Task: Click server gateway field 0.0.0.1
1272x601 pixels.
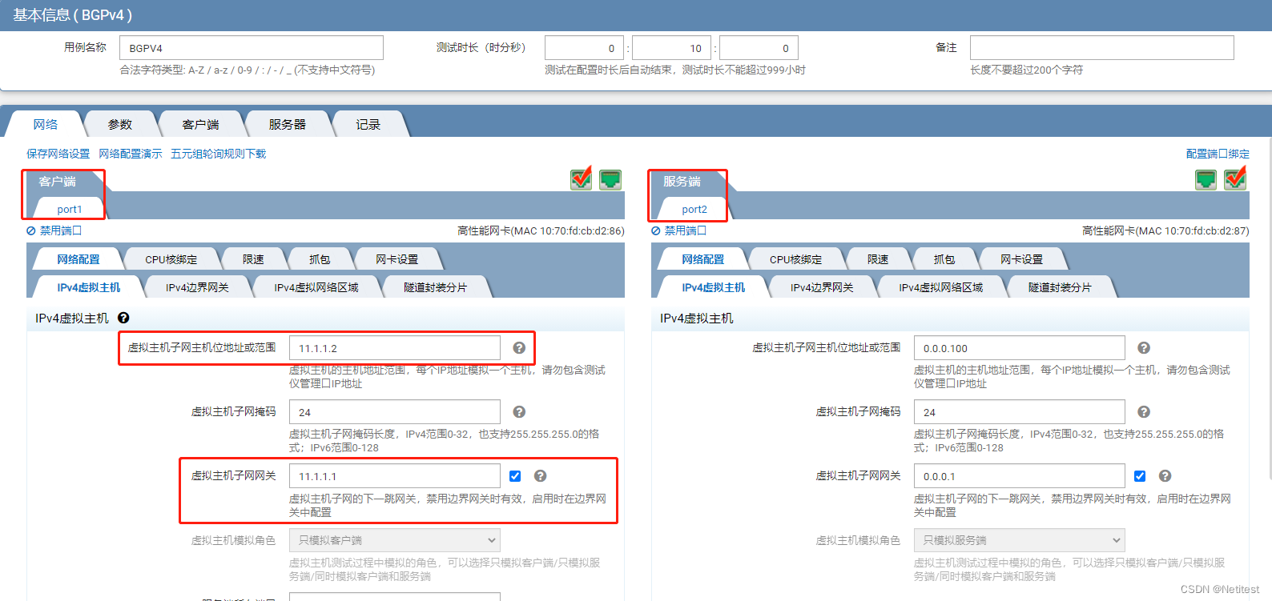Action: [1020, 476]
